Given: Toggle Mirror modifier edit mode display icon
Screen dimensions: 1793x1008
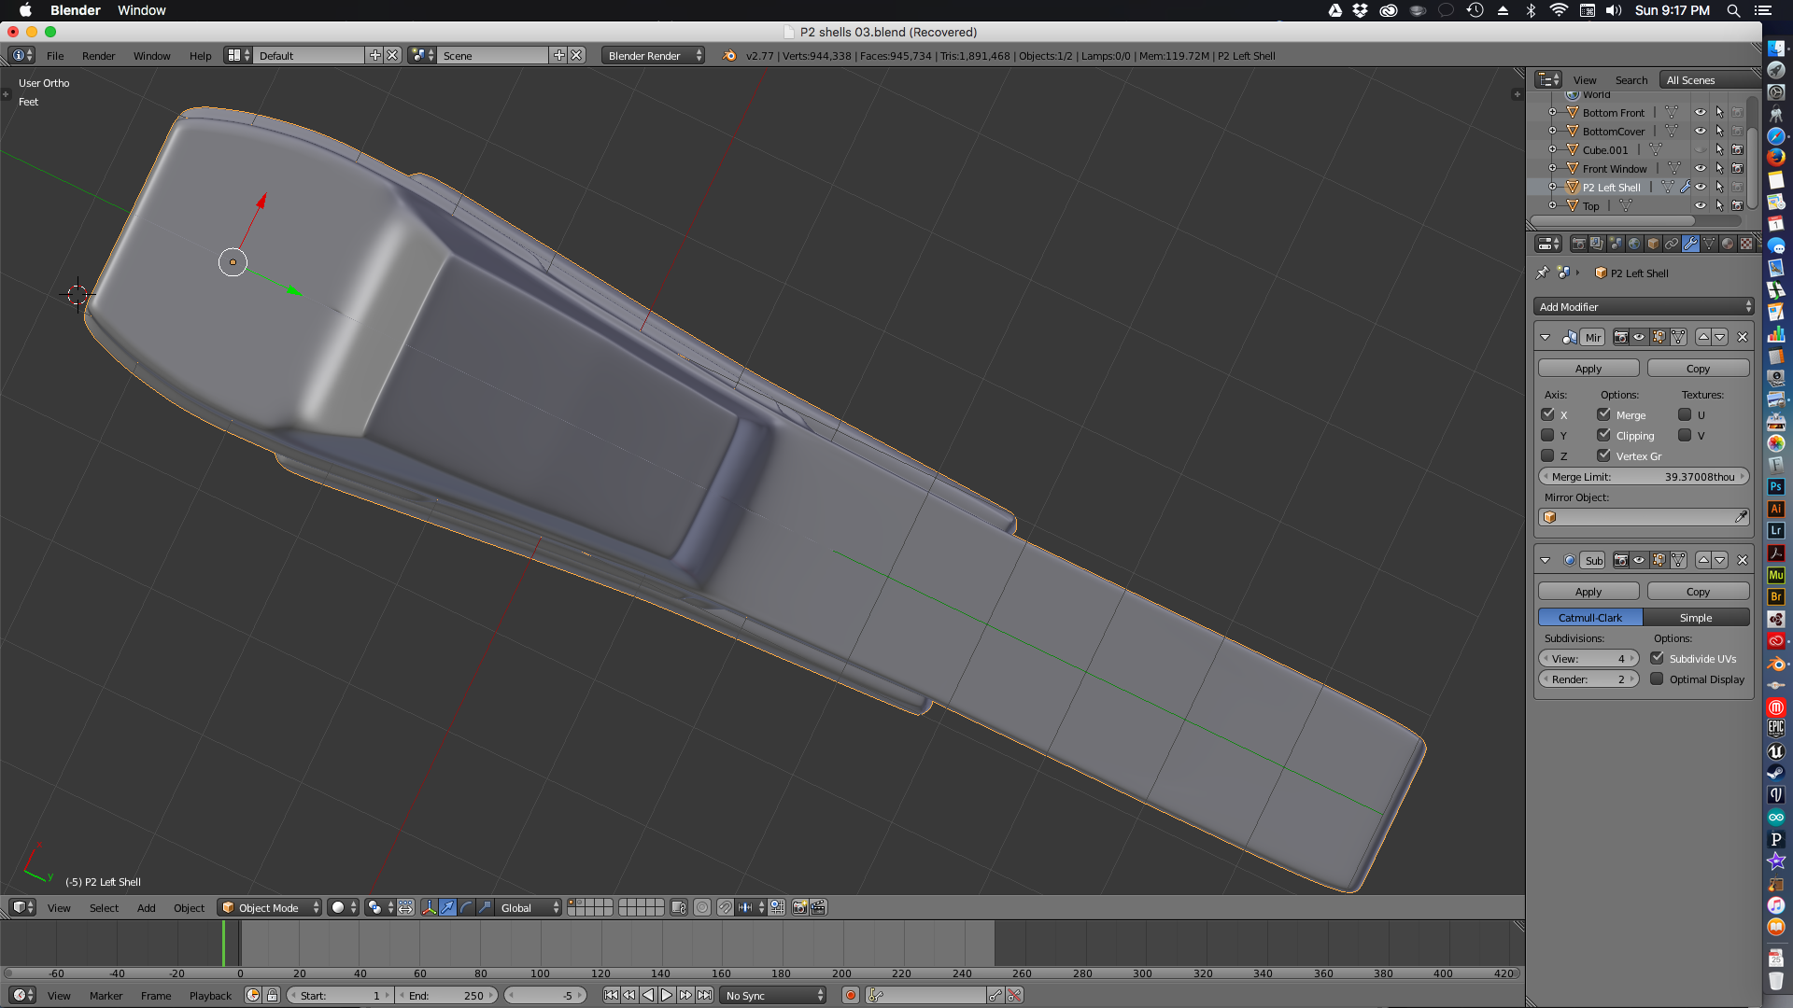Looking at the screenshot, I should [1659, 337].
